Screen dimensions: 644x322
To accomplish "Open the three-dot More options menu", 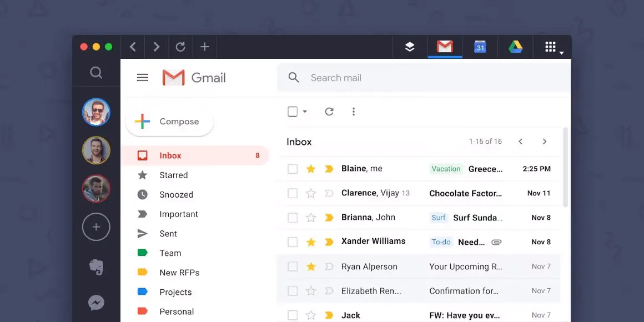I will (354, 112).
